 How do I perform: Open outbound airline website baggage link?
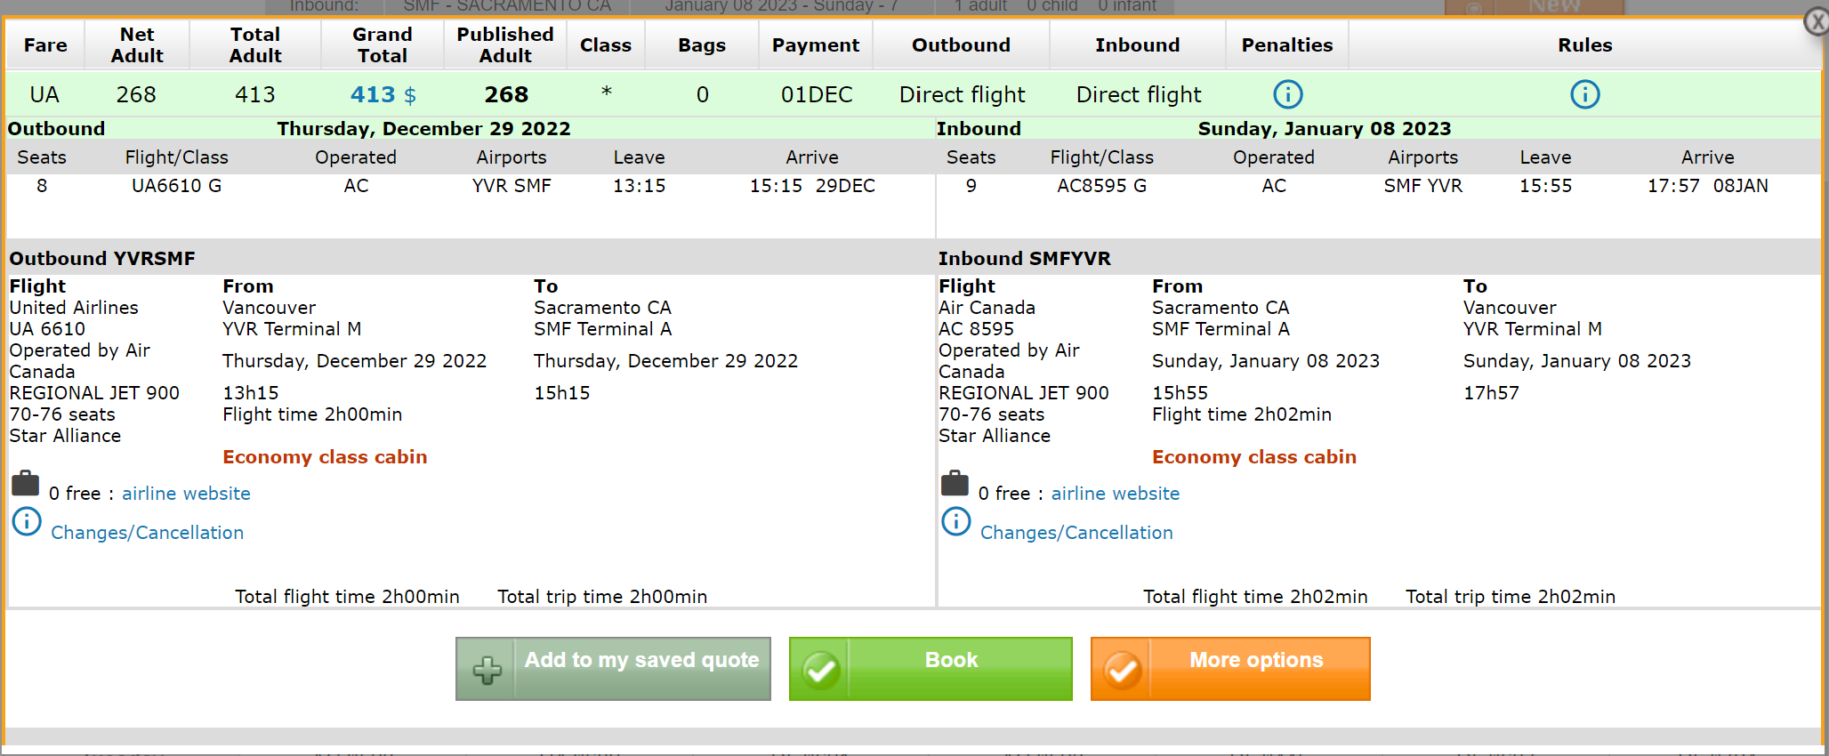click(186, 494)
